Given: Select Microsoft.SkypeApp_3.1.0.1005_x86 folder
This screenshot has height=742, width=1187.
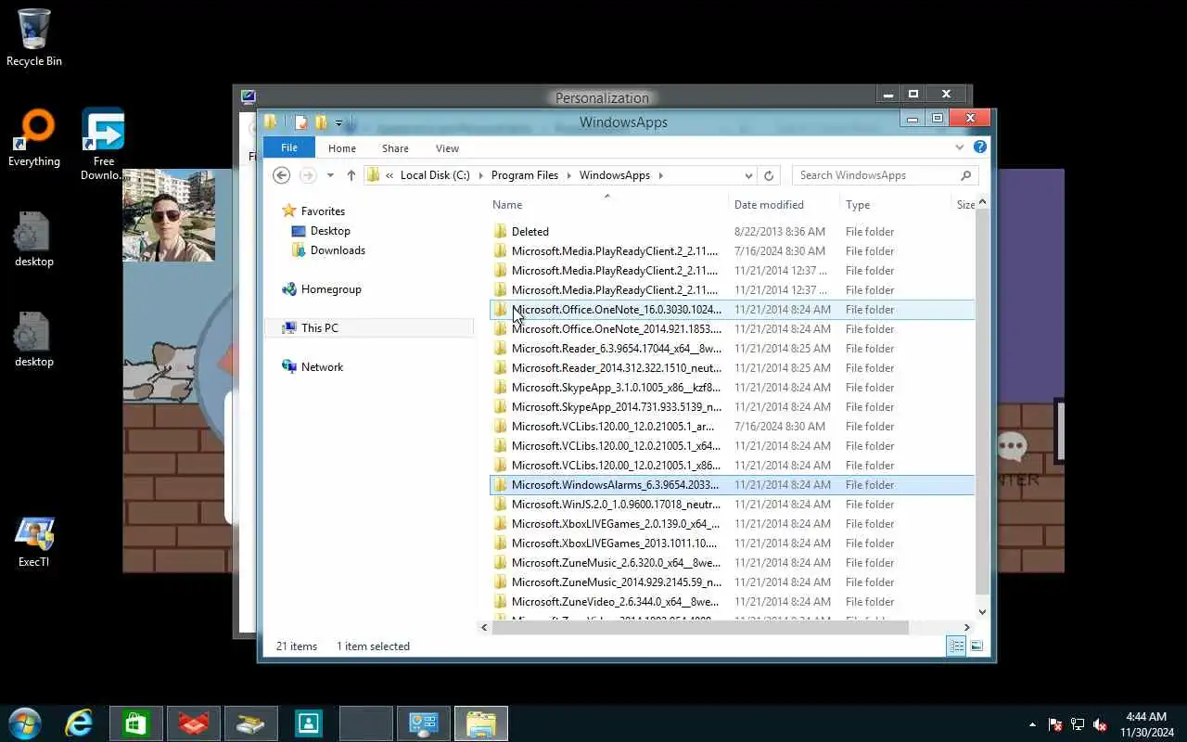Looking at the screenshot, I should click(x=732, y=388).
